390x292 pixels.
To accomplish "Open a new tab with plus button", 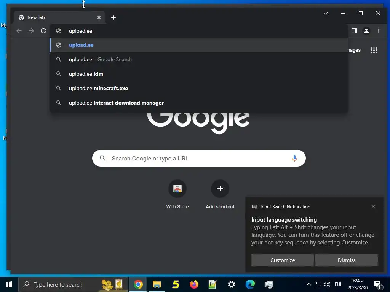I will pyautogui.click(x=113, y=17).
